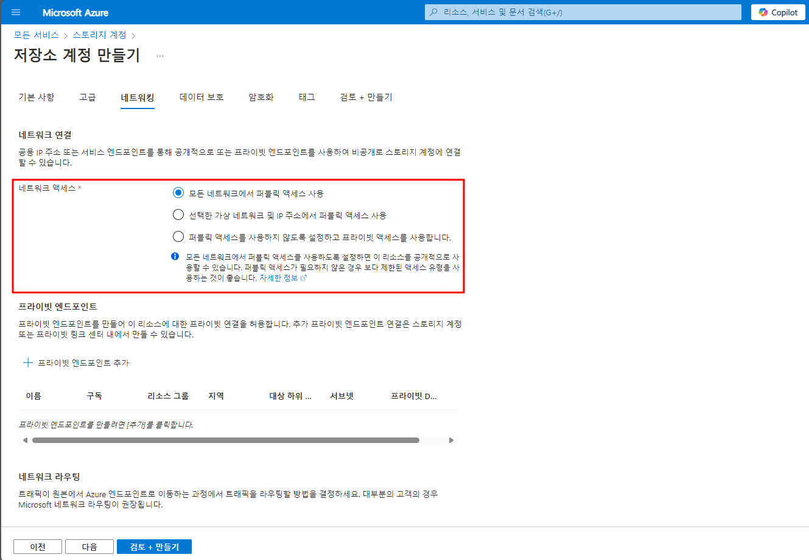Click the table scrollbar left arrow

click(x=25, y=440)
